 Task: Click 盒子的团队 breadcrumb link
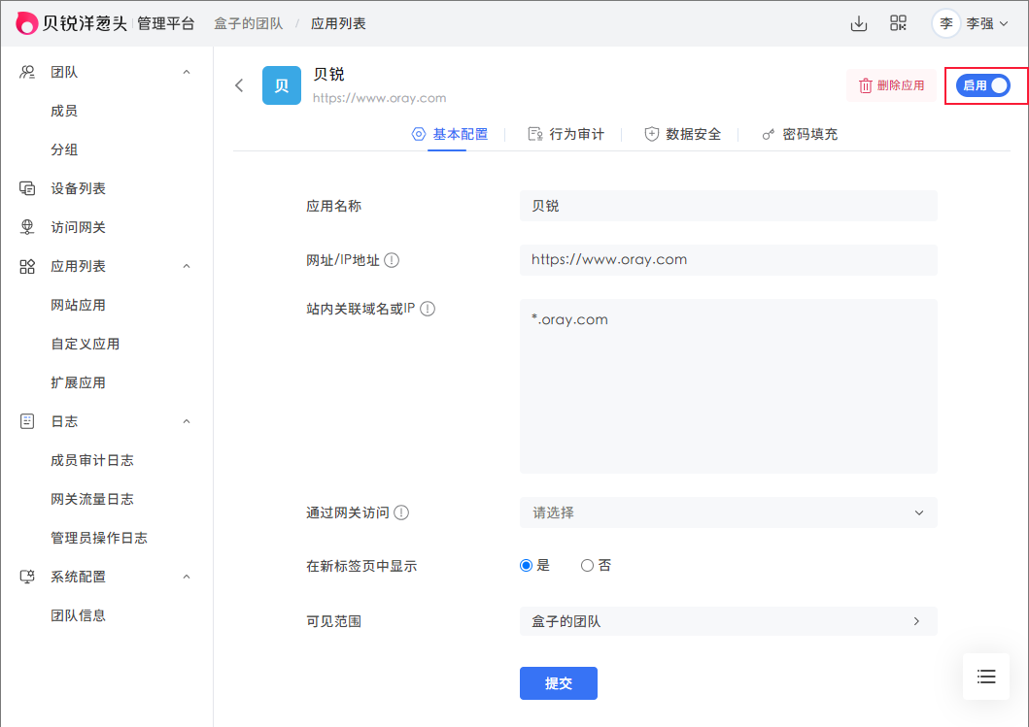[x=249, y=23]
